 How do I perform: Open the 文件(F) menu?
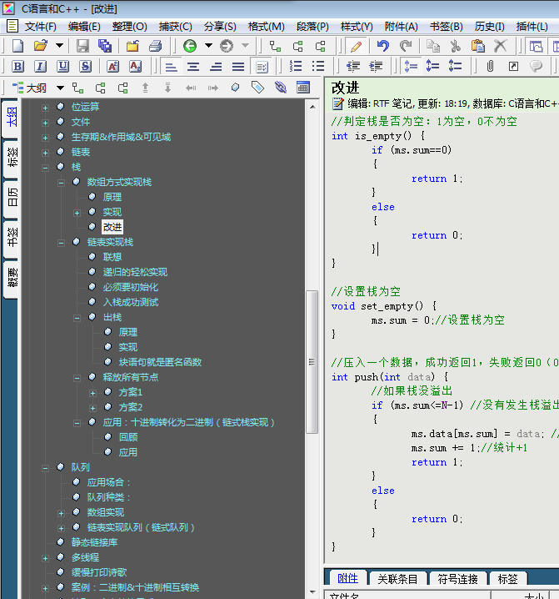pyautogui.click(x=41, y=27)
